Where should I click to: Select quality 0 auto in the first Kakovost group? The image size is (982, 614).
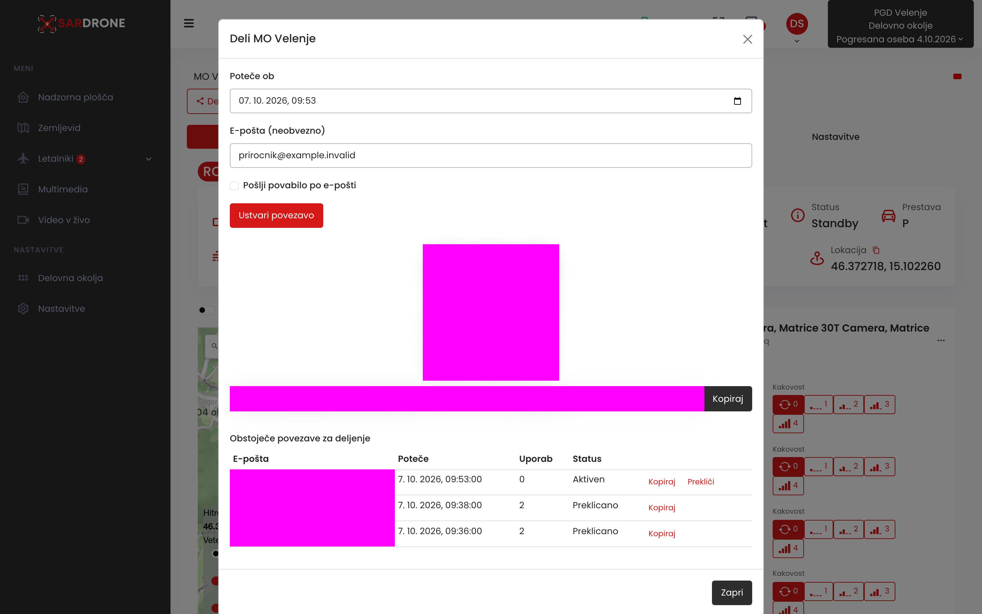[x=788, y=405]
